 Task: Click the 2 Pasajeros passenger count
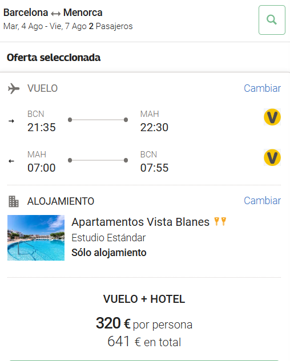coord(111,26)
